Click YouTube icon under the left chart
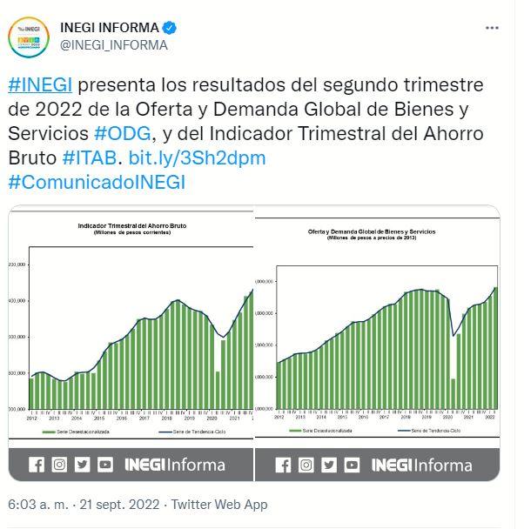The height and width of the screenshot is (529, 524). point(104,465)
